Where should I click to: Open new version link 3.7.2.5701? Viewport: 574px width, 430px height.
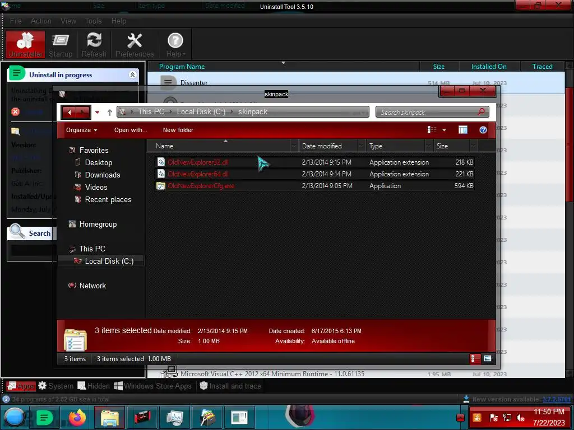556,399
